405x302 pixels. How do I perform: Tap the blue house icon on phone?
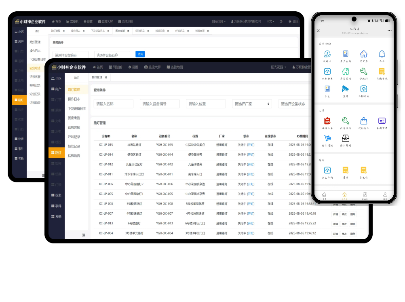tap(364, 54)
